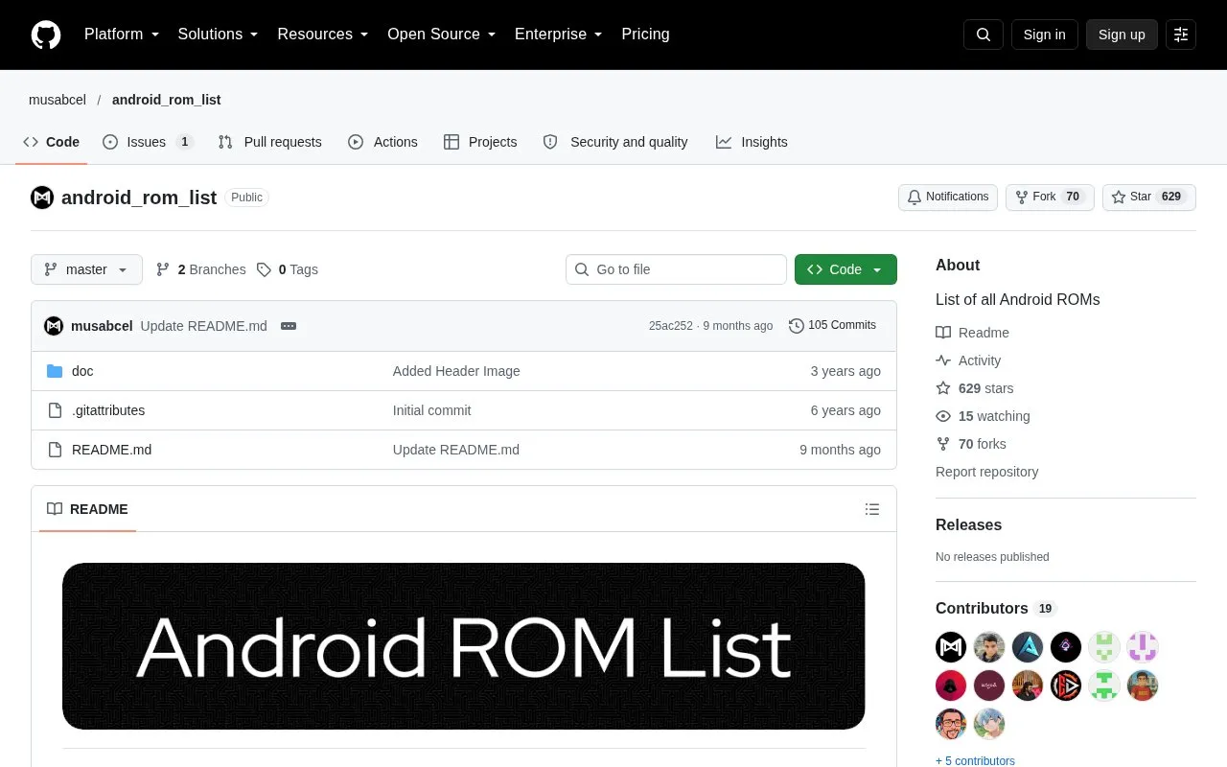
Task: Open the green Code dropdown
Action: click(x=845, y=269)
